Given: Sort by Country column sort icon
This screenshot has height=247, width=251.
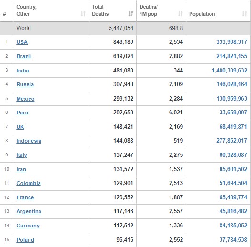Looking at the screenshot, I should (x=83, y=14).
